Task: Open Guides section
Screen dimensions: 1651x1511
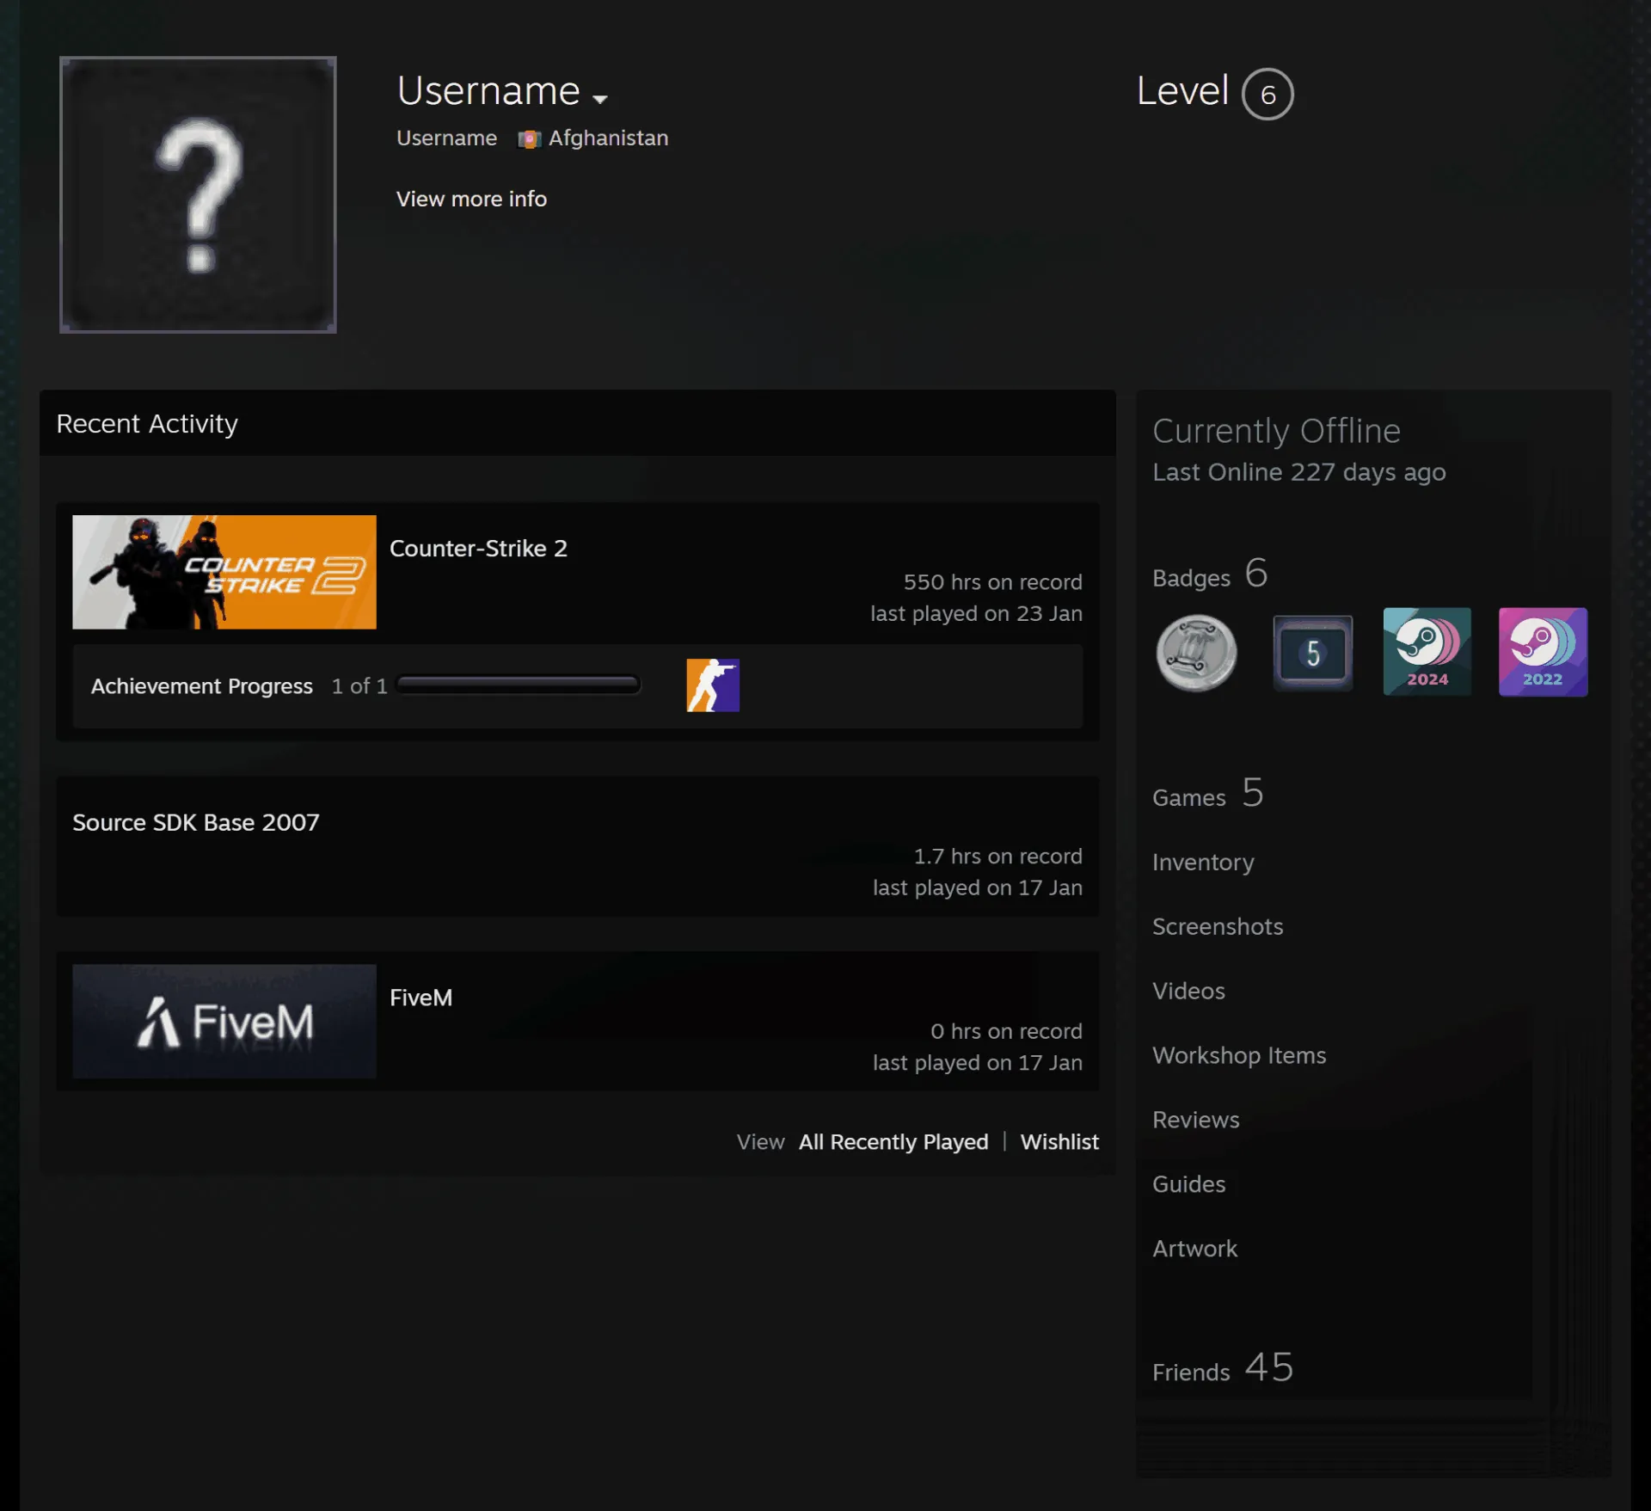Action: (x=1188, y=1184)
